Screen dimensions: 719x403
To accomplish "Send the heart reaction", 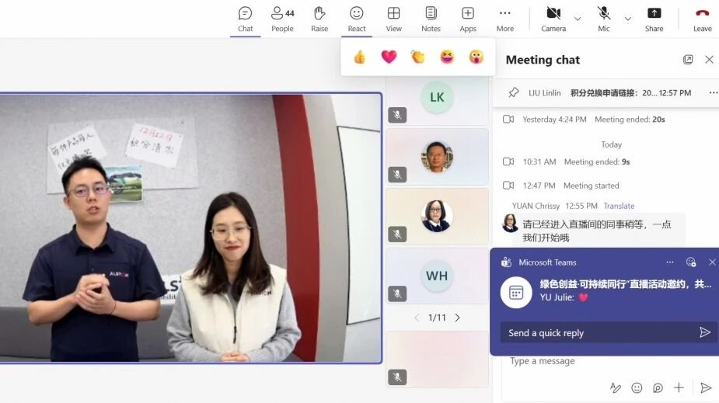I will point(389,57).
